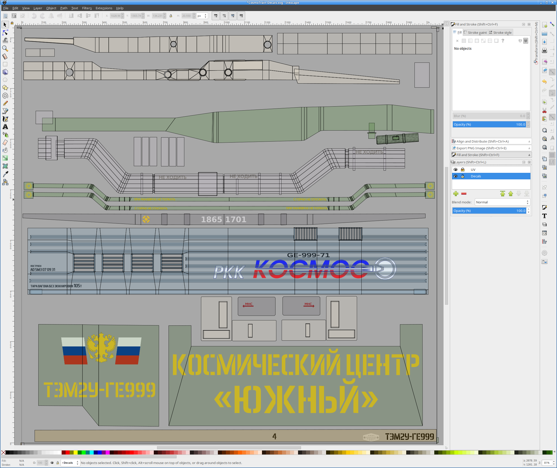This screenshot has width=557, height=468.
Task: Activate the Text tool
Action: point(5,127)
